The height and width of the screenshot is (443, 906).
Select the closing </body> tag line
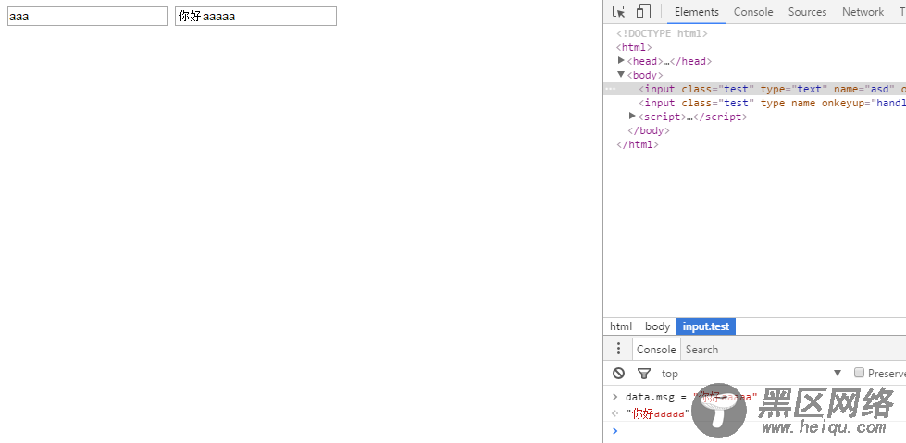649,130
